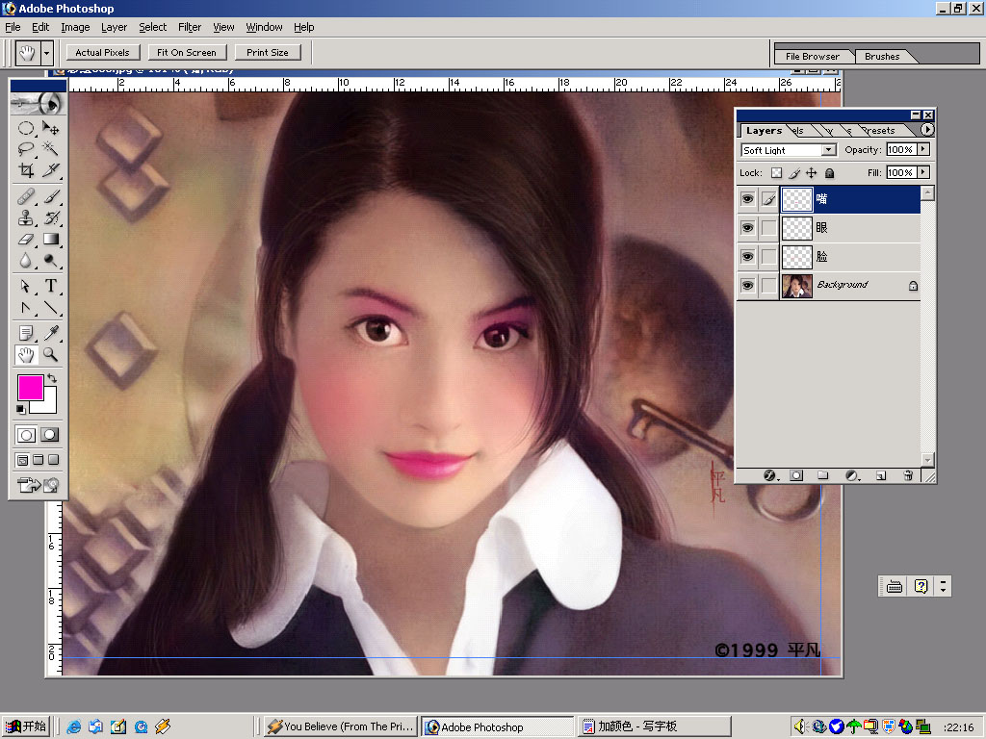Select the Clone Stamp tool
This screenshot has height=739, width=986.
point(26,218)
